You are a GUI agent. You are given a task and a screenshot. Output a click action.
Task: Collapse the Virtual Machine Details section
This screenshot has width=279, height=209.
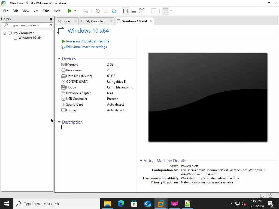[x=141, y=161]
